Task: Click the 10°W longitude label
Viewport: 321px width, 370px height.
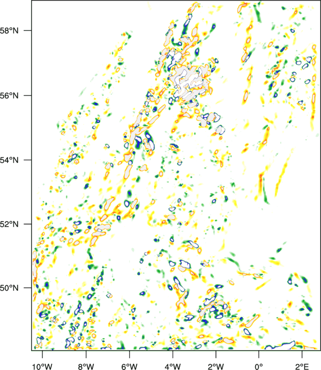Action: point(42,367)
